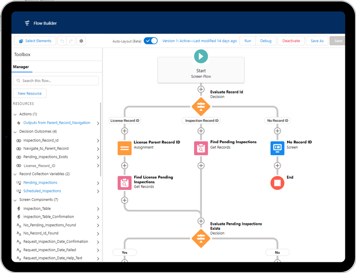356x273 pixels.
Task: Select the Evaluate Record Id decision diamond
Action: point(201,106)
